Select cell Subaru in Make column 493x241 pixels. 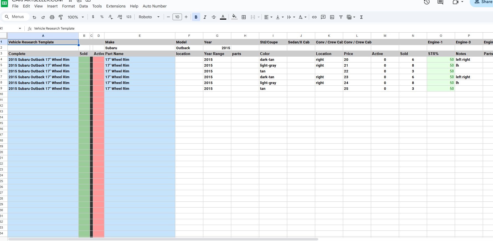(140, 48)
